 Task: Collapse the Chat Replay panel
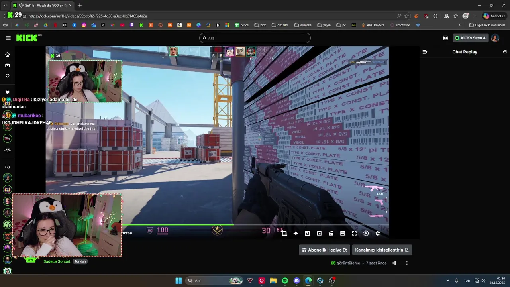(505, 52)
